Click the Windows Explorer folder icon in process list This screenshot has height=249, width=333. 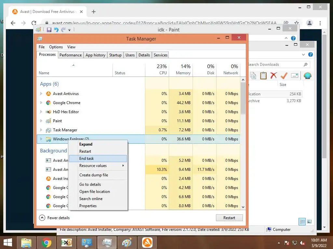click(48, 139)
